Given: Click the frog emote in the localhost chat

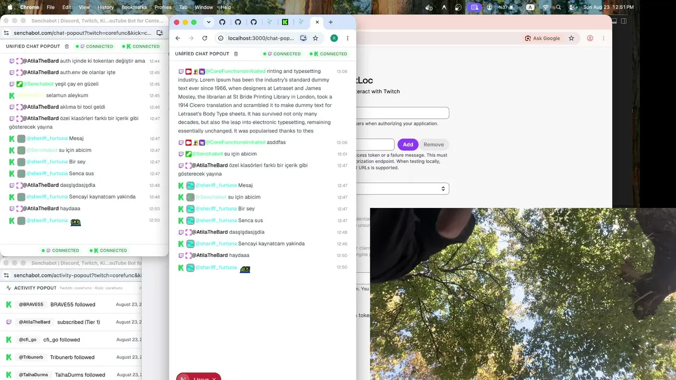Looking at the screenshot, I should pyautogui.click(x=245, y=269).
